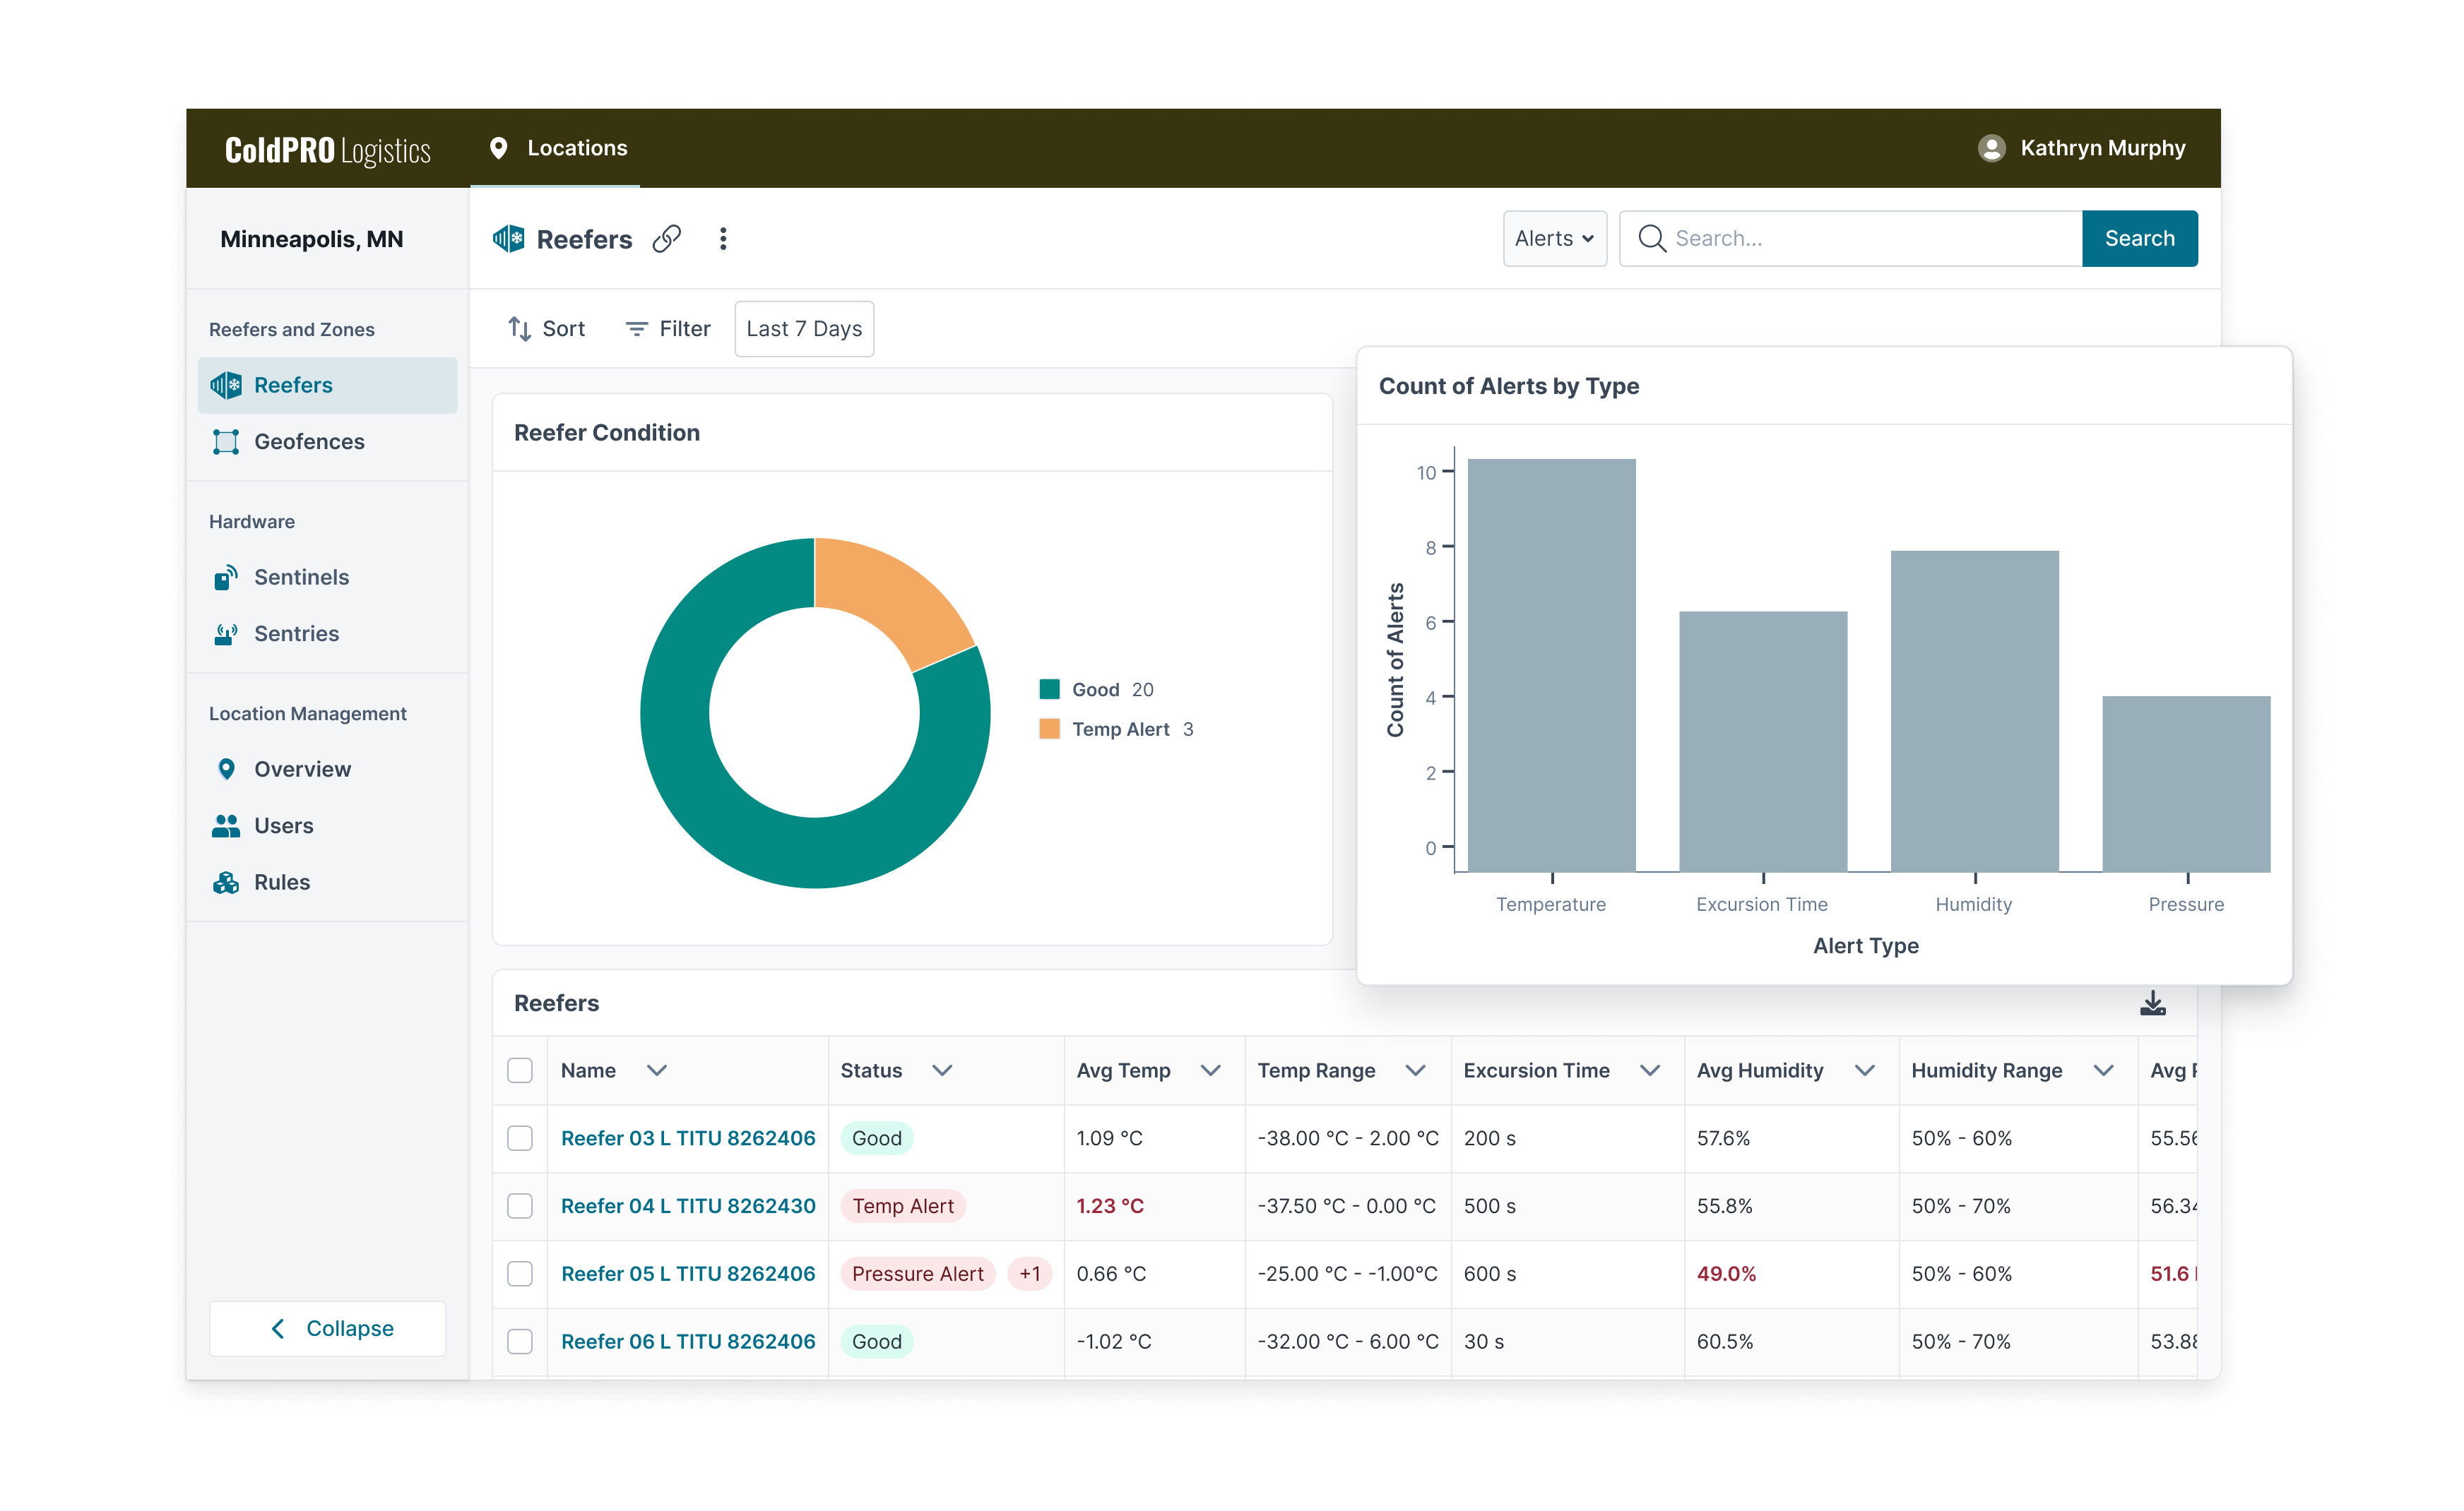The height and width of the screenshot is (1511, 2464).
Task: Select the checkbox for Reefer 04 L TITU 8262430
Action: coord(520,1205)
